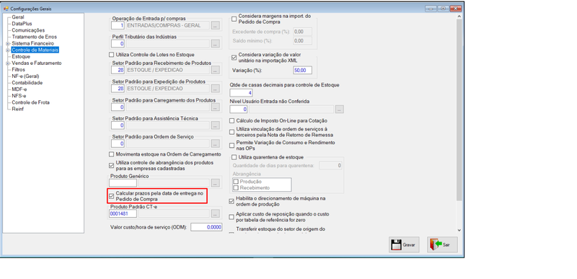Open lookup for Setor Padrão para Assistência Técnica
Viewport: 577px width, 279px height.
pyautogui.click(x=216, y=125)
